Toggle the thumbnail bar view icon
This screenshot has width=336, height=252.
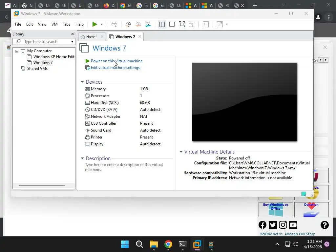tap(172, 24)
